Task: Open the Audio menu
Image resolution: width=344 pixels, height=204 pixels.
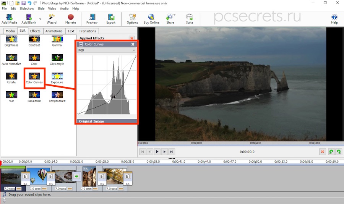Action: coord(64,8)
